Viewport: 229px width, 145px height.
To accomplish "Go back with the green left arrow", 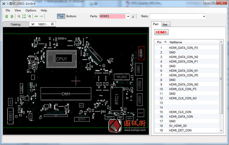I will [36, 16].
